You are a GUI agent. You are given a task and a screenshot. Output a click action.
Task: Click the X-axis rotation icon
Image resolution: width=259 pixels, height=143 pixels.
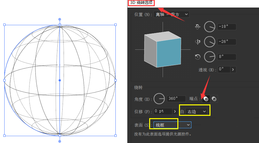point(198,27)
